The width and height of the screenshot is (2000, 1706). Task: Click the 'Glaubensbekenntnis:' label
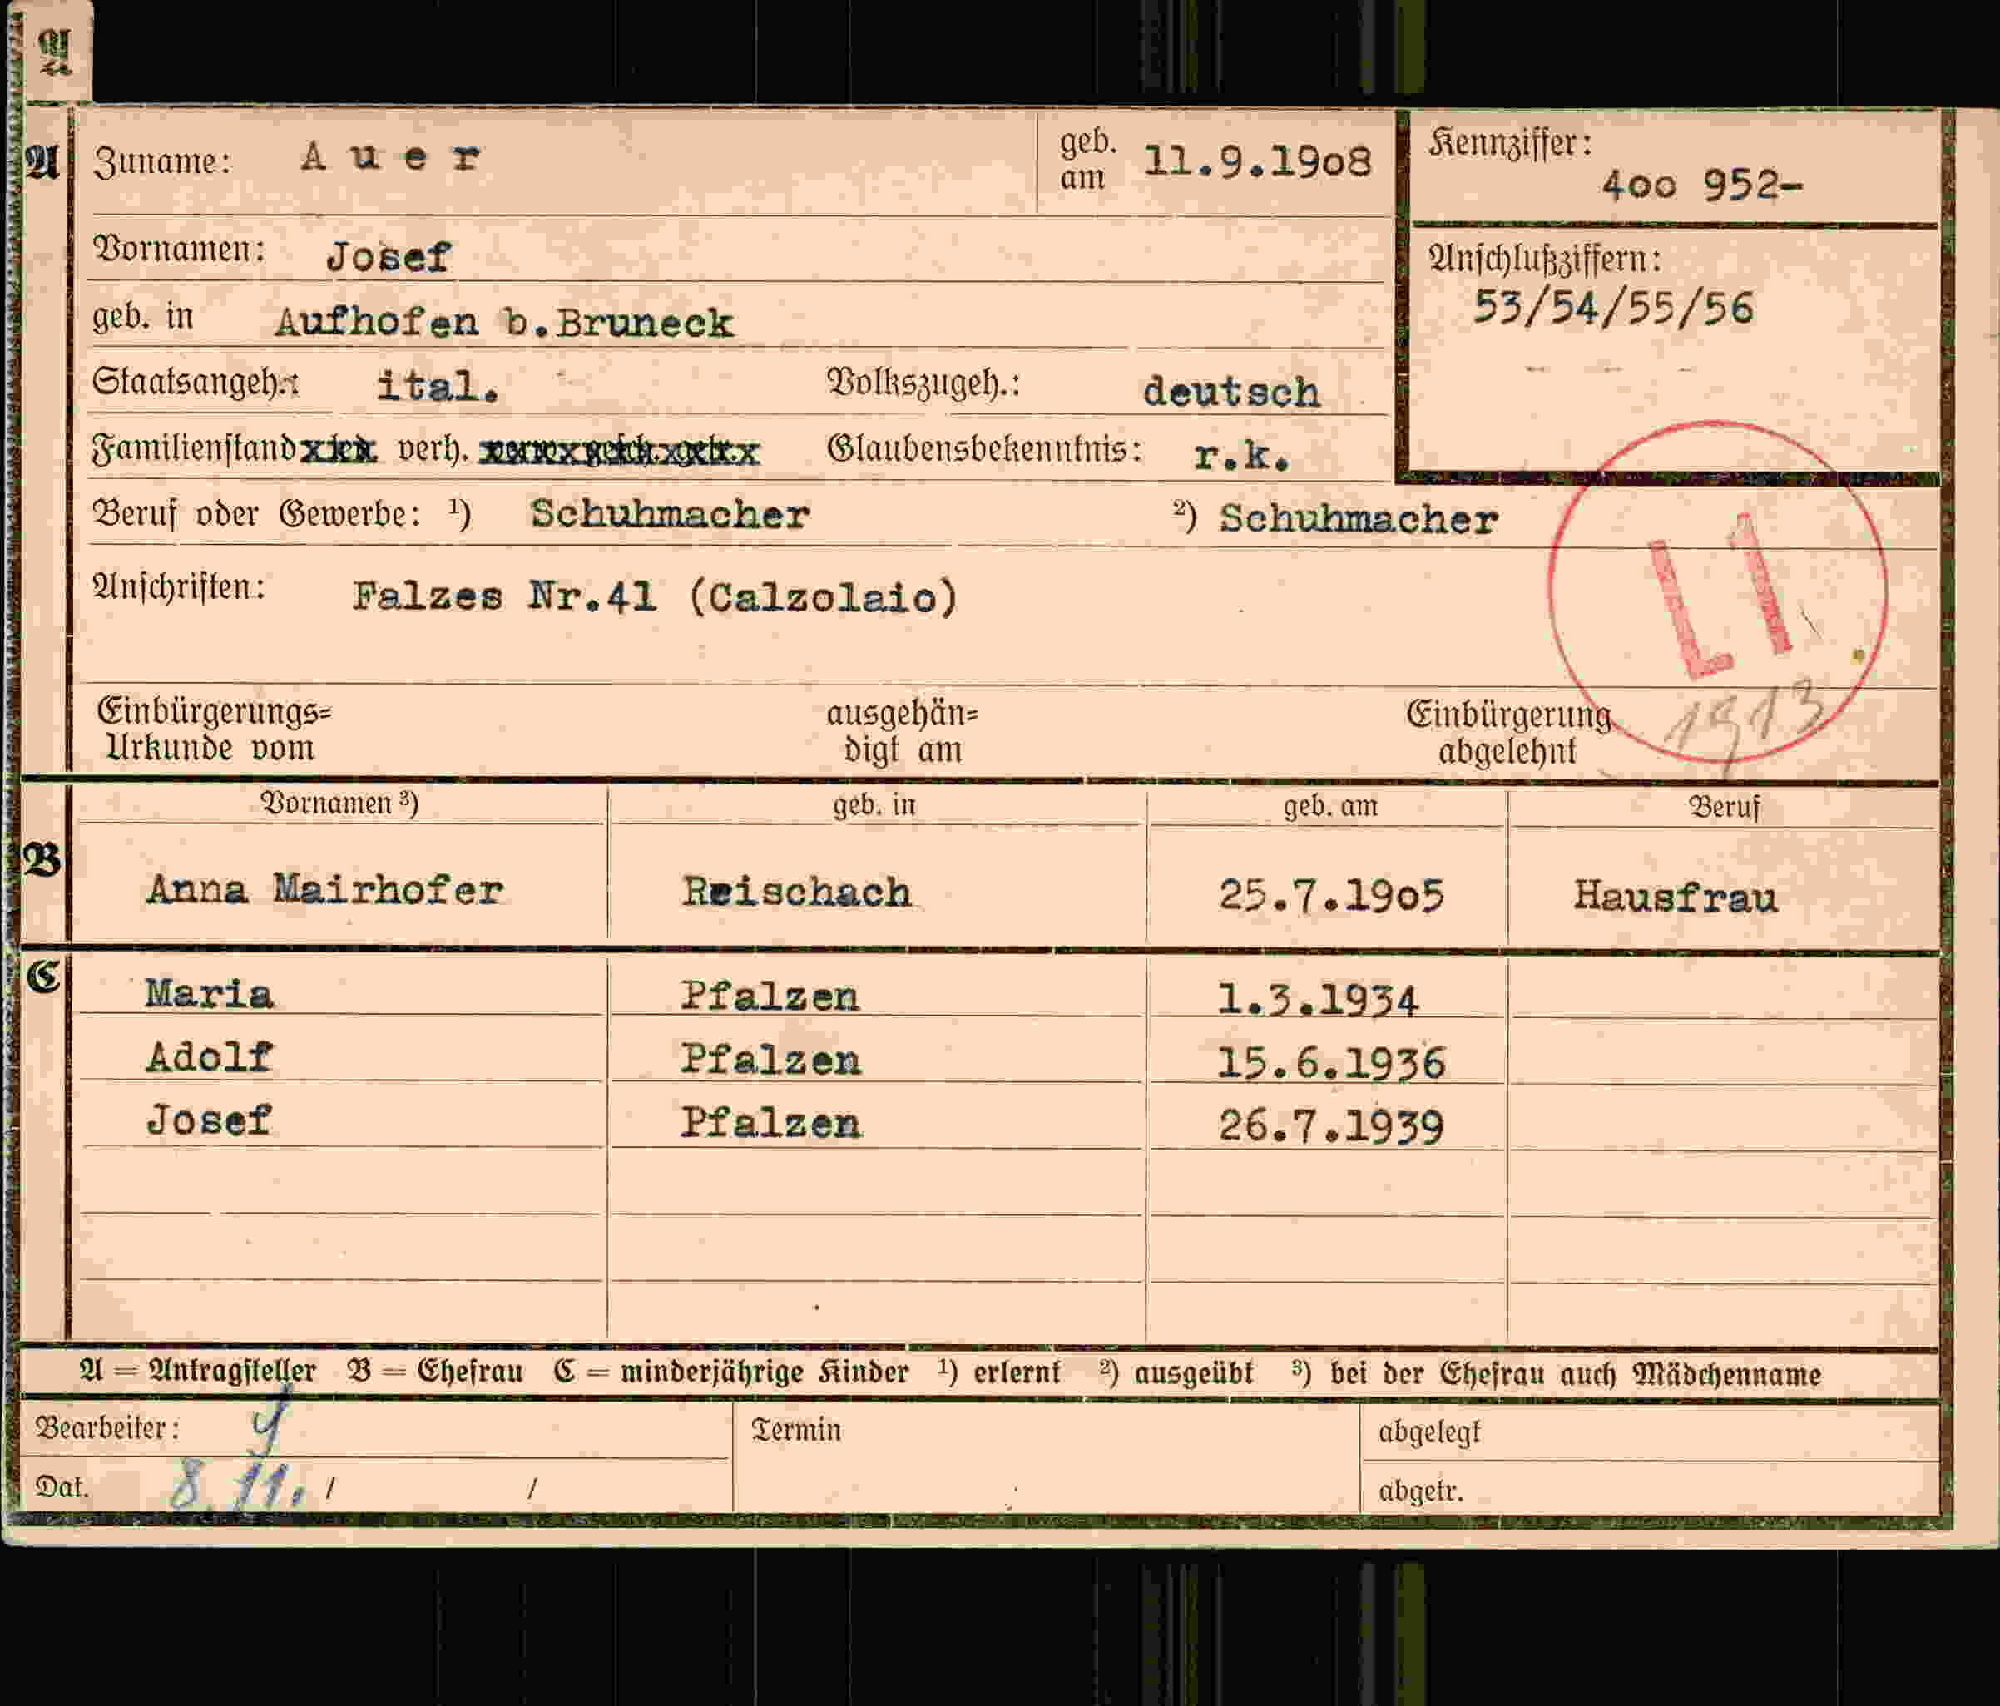tap(984, 448)
